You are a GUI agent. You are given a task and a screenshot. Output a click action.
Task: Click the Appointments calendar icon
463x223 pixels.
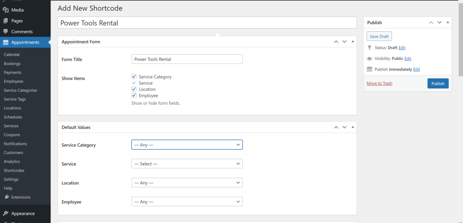pos(6,42)
